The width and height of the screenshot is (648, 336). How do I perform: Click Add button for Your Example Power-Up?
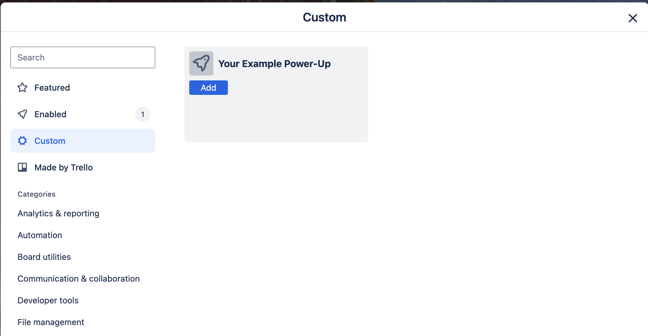[208, 87]
